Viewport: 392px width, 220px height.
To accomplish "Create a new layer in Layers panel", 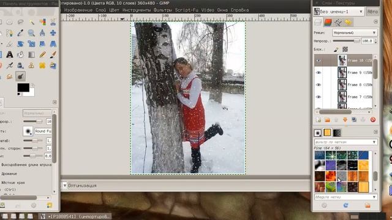I will (x=318, y=120).
